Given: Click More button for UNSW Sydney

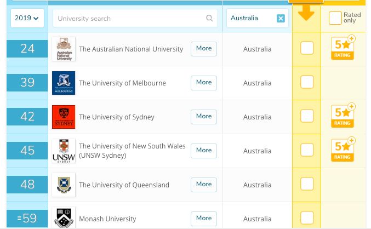Looking at the screenshot, I should tap(203, 150).
